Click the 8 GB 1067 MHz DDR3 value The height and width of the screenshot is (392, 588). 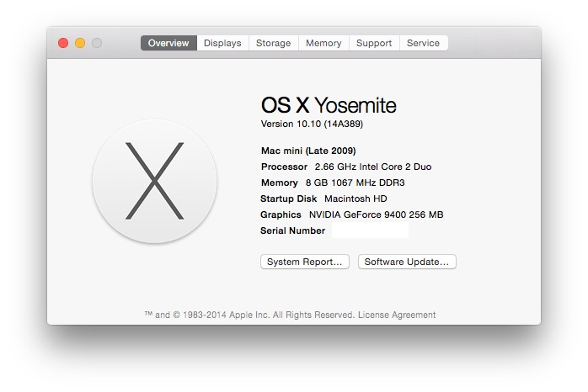[x=355, y=183]
